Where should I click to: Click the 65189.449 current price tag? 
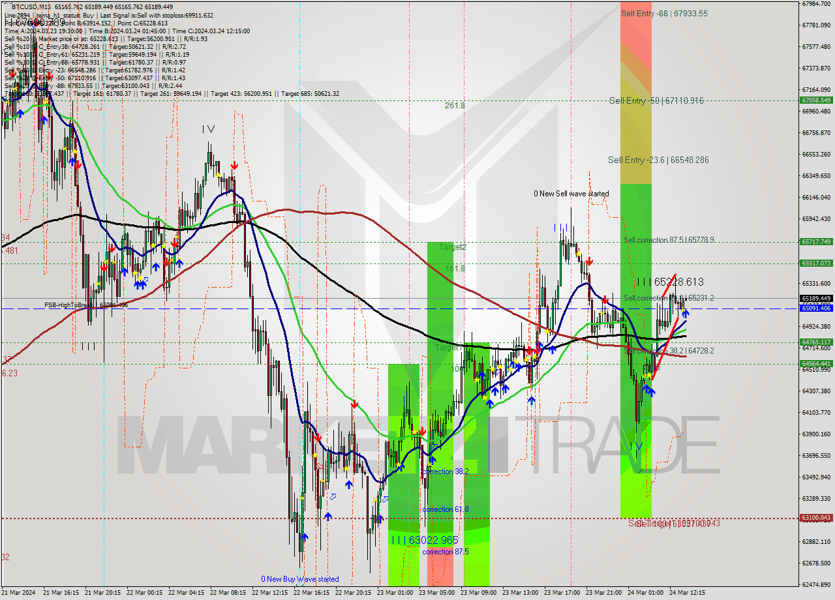click(815, 298)
